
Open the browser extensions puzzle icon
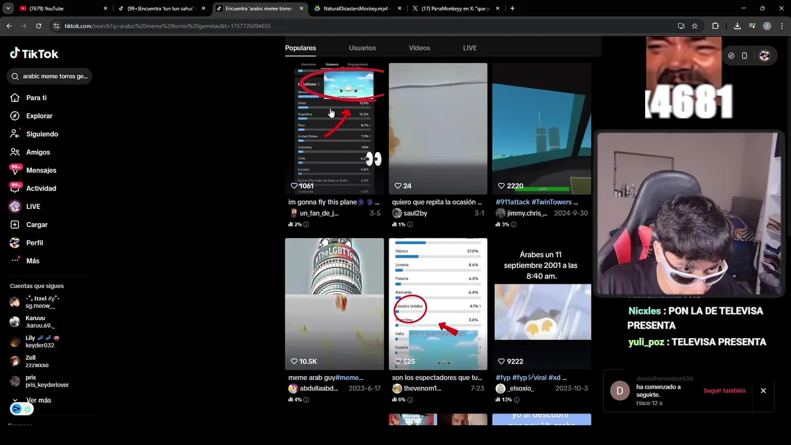[715, 26]
